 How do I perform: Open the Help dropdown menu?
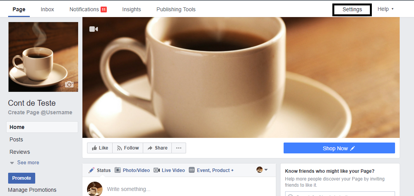[x=385, y=9]
